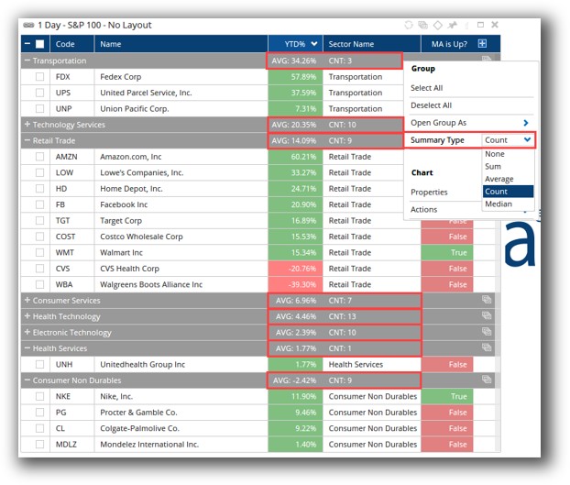The width and height of the screenshot is (570, 485).
Task: Click the pin icon in the title bar
Action: [452, 25]
